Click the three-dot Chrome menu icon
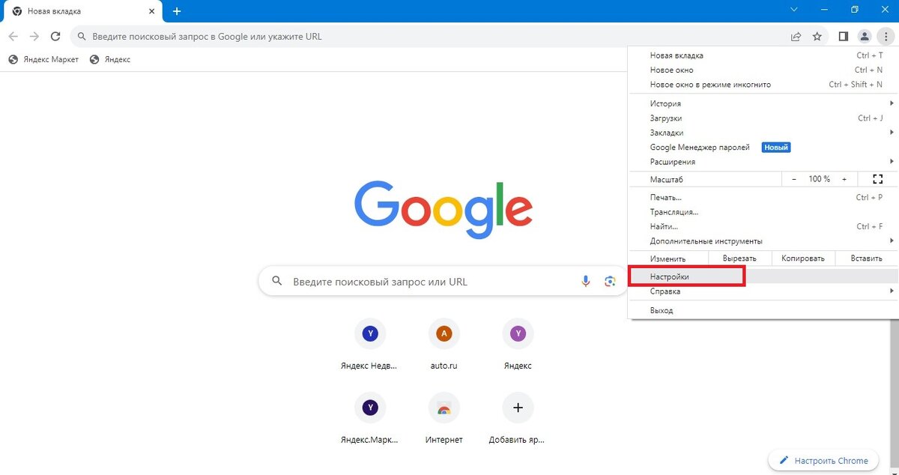Viewport: 899px width, 475px height. click(x=886, y=36)
